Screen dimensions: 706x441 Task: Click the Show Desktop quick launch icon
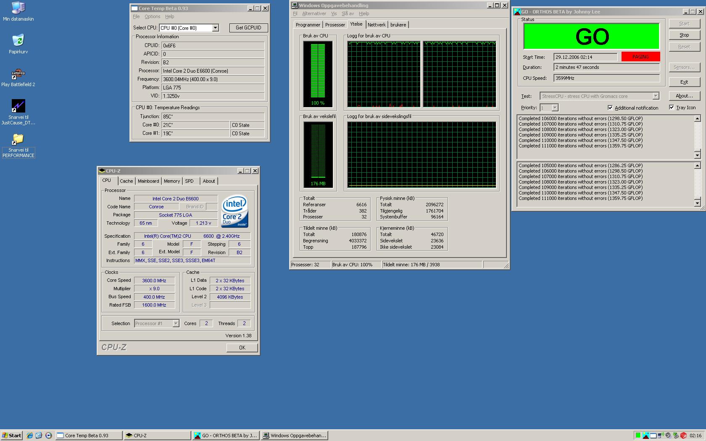point(39,436)
